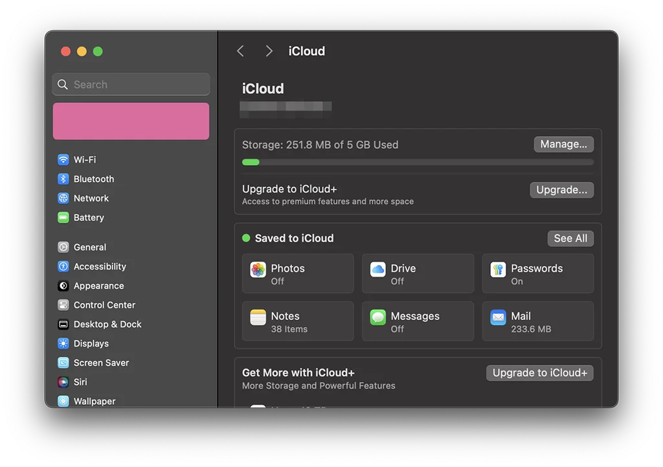663x467 pixels.
Task: Click the Upgrade... button
Action: coord(561,190)
